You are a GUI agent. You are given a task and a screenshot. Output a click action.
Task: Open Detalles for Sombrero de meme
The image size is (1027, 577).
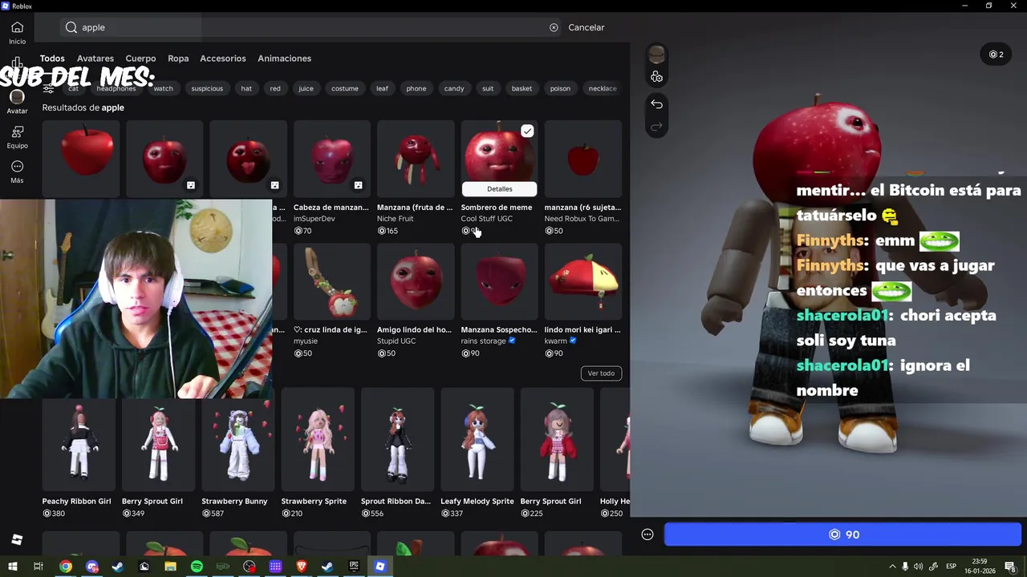coord(499,189)
